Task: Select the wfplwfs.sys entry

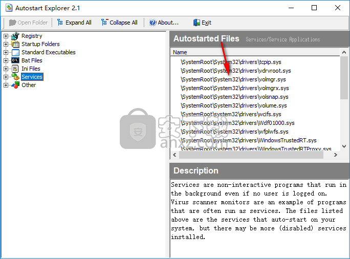Action: [234, 132]
